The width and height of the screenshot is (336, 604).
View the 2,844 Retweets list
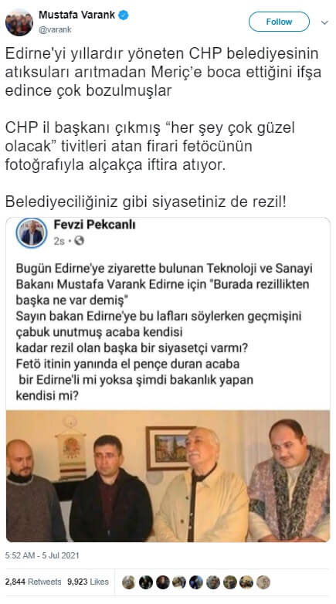tap(33, 582)
